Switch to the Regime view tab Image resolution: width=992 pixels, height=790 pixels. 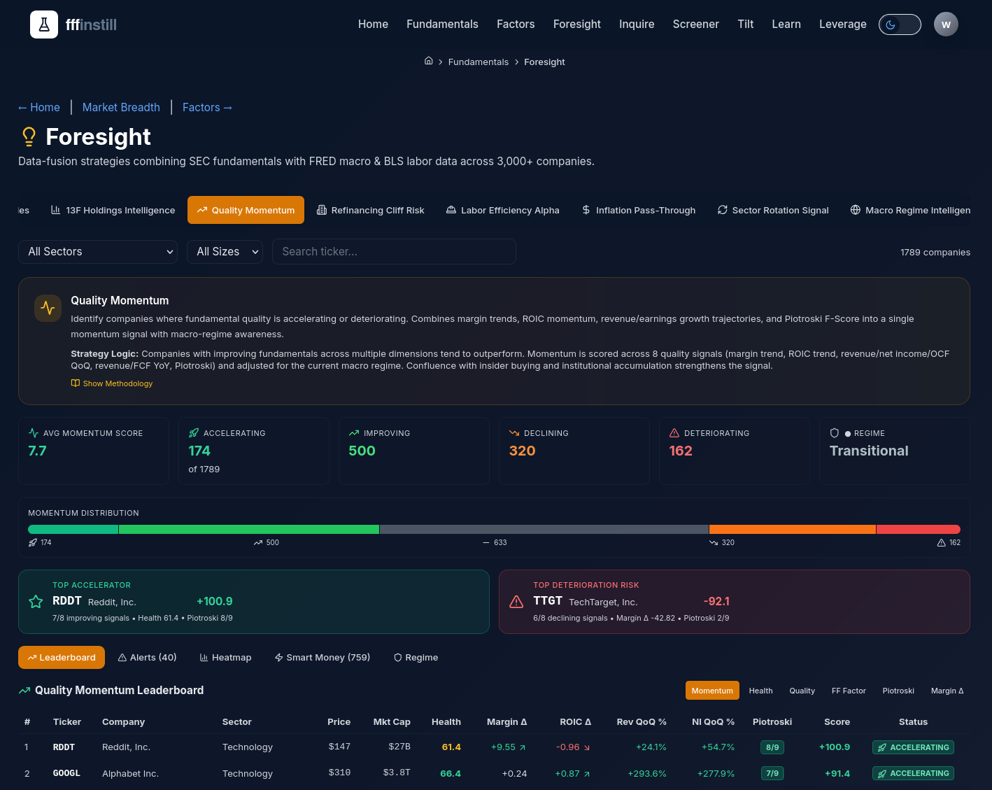tap(416, 658)
